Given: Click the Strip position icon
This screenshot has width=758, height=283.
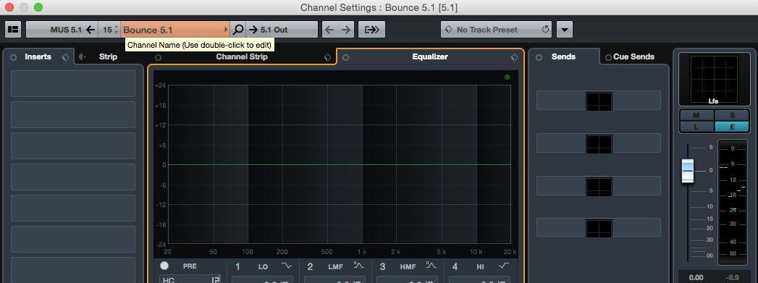Looking at the screenshot, I should click(x=83, y=57).
